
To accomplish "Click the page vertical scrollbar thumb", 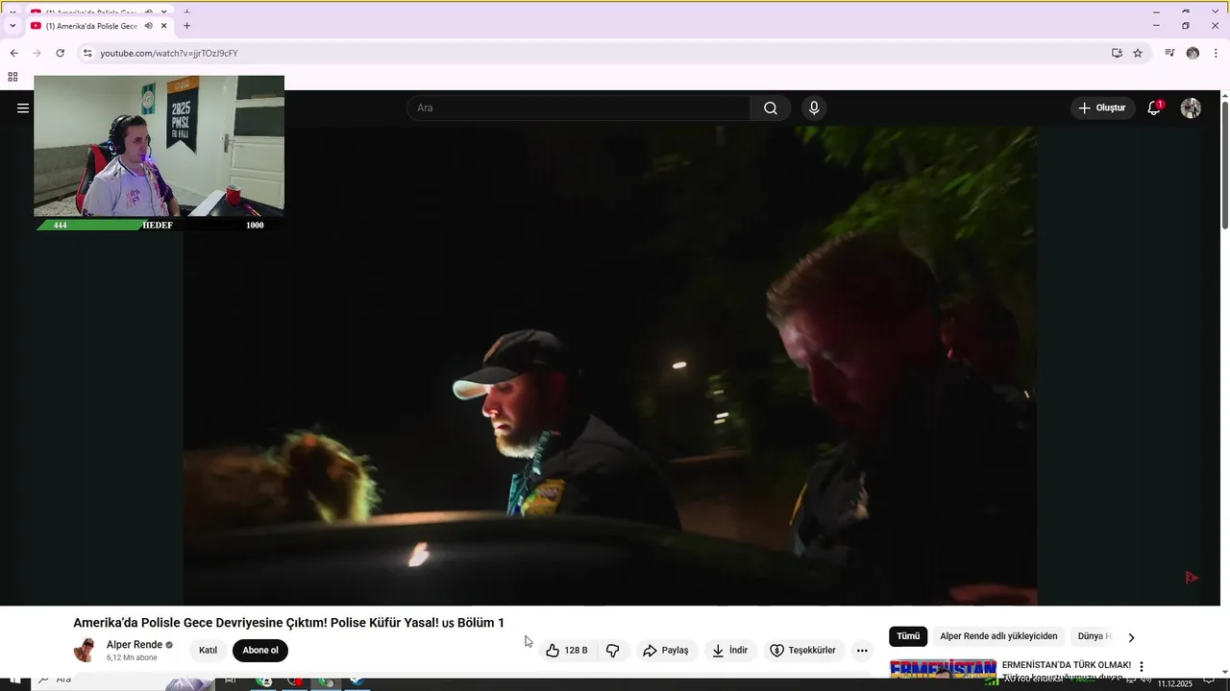I will [x=1225, y=165].
